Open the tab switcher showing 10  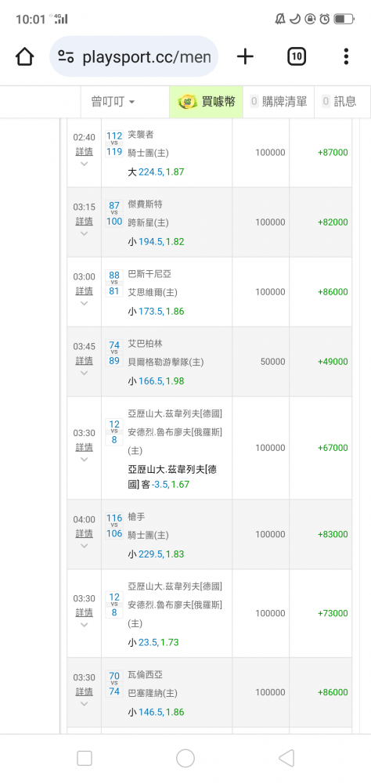[x=297, y=56]
